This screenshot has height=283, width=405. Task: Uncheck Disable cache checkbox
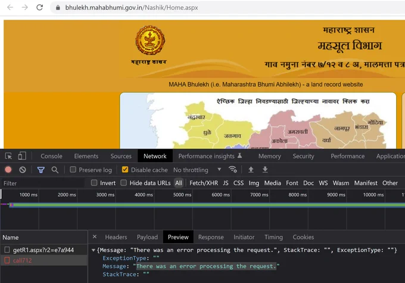(x=125, y=169)
